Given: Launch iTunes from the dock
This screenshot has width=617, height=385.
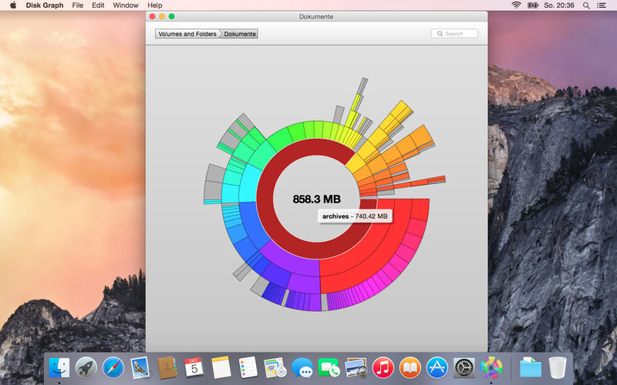Looking at the screenshot, I should coord(383,368).
